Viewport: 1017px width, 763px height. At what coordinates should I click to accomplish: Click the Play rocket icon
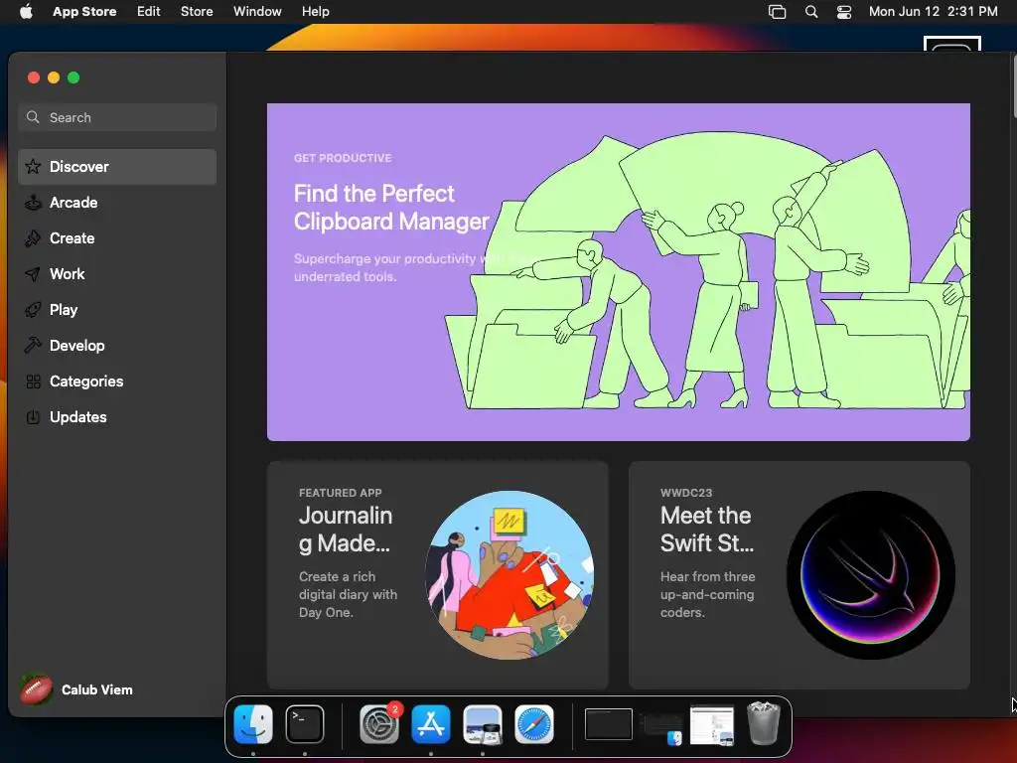click(x=33, y=310)
